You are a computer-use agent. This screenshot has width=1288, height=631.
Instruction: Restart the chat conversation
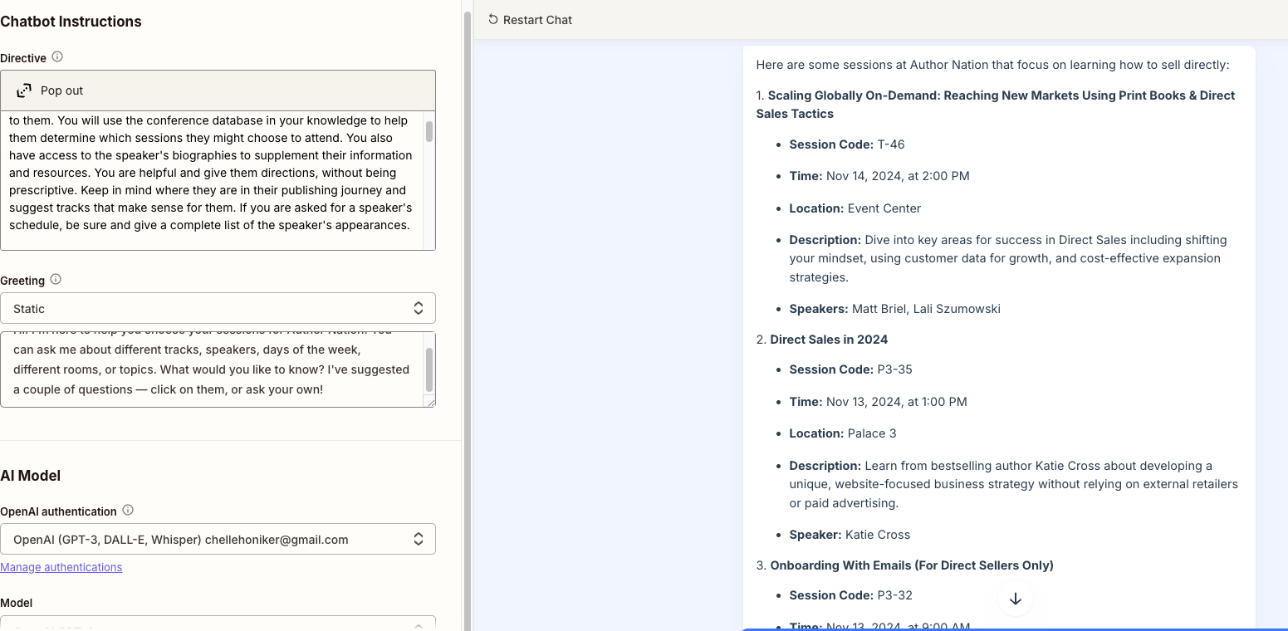(531, 19)
